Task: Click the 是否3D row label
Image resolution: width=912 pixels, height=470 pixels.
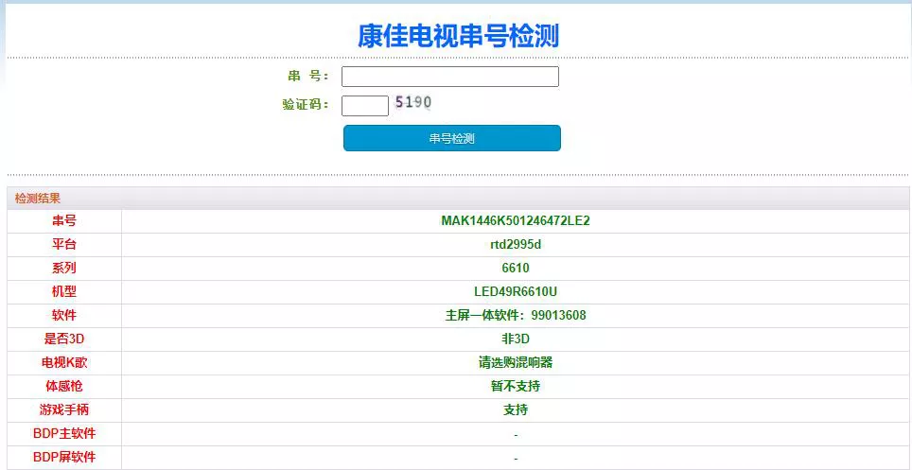Action: (x=64, y=339)
